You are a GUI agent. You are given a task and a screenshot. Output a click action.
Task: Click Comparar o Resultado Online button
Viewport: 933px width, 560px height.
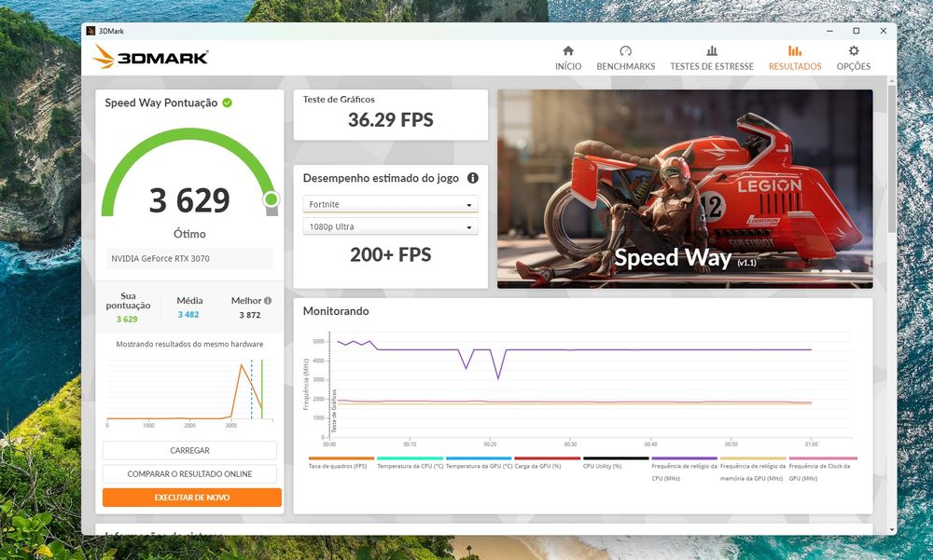(x=189, y=473)
